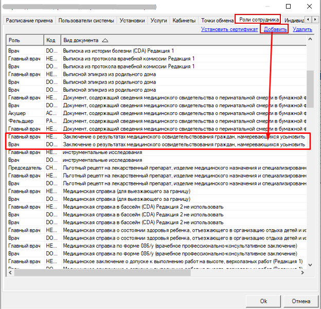
Task: Open the Точки обмена tab
Action: 217,21
